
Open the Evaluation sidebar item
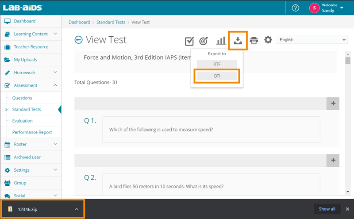(23, 121)
